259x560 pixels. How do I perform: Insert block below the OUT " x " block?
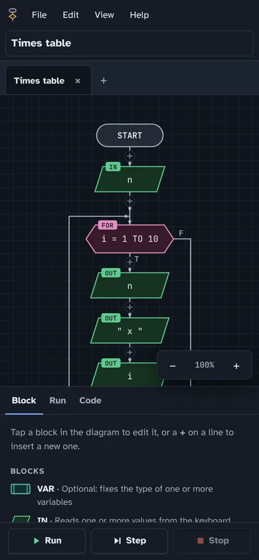129,352
